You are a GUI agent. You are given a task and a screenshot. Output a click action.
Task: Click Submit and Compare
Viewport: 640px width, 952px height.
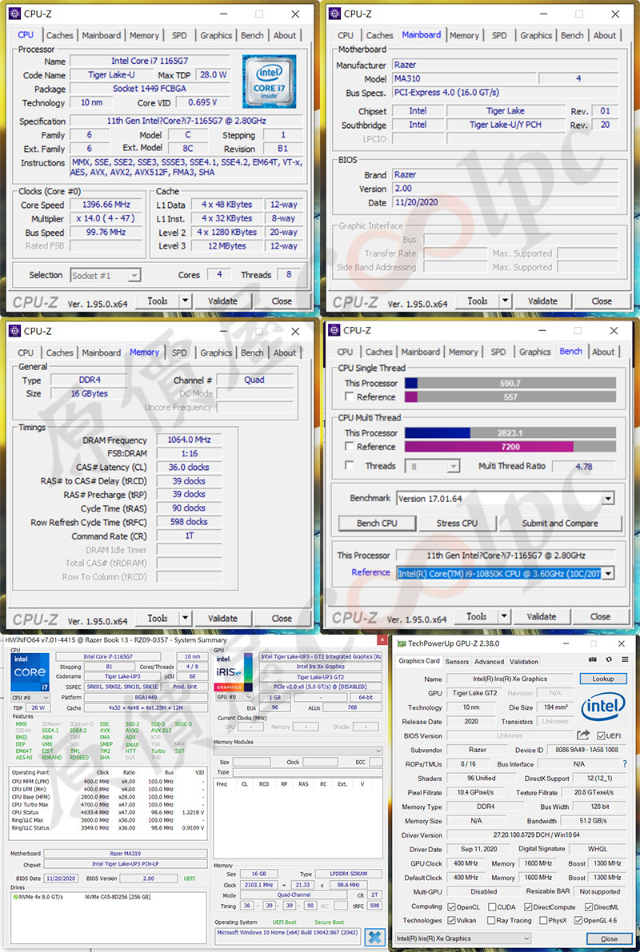coord(560,524)
